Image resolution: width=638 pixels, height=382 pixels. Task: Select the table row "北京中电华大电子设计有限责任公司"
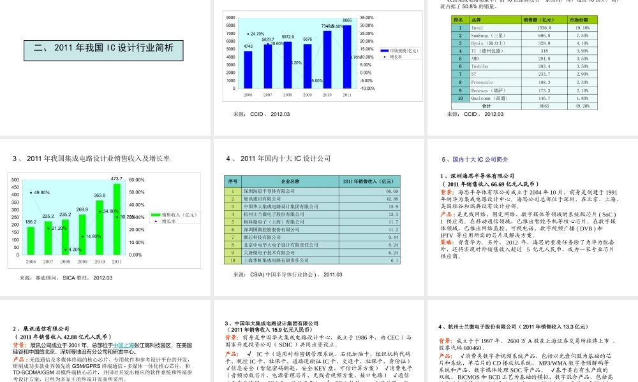click(x=313, y=245)
